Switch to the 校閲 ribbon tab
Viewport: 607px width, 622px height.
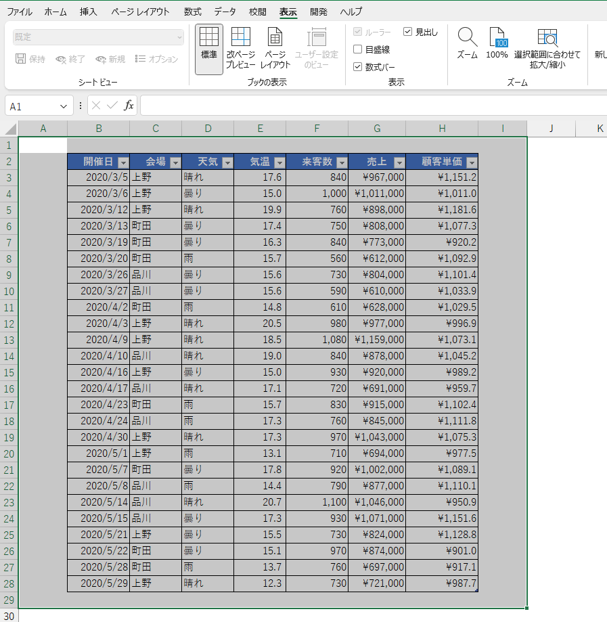(257, 12)
